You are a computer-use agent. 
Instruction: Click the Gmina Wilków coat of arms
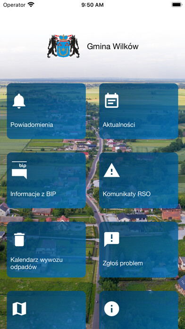(63, 46)
